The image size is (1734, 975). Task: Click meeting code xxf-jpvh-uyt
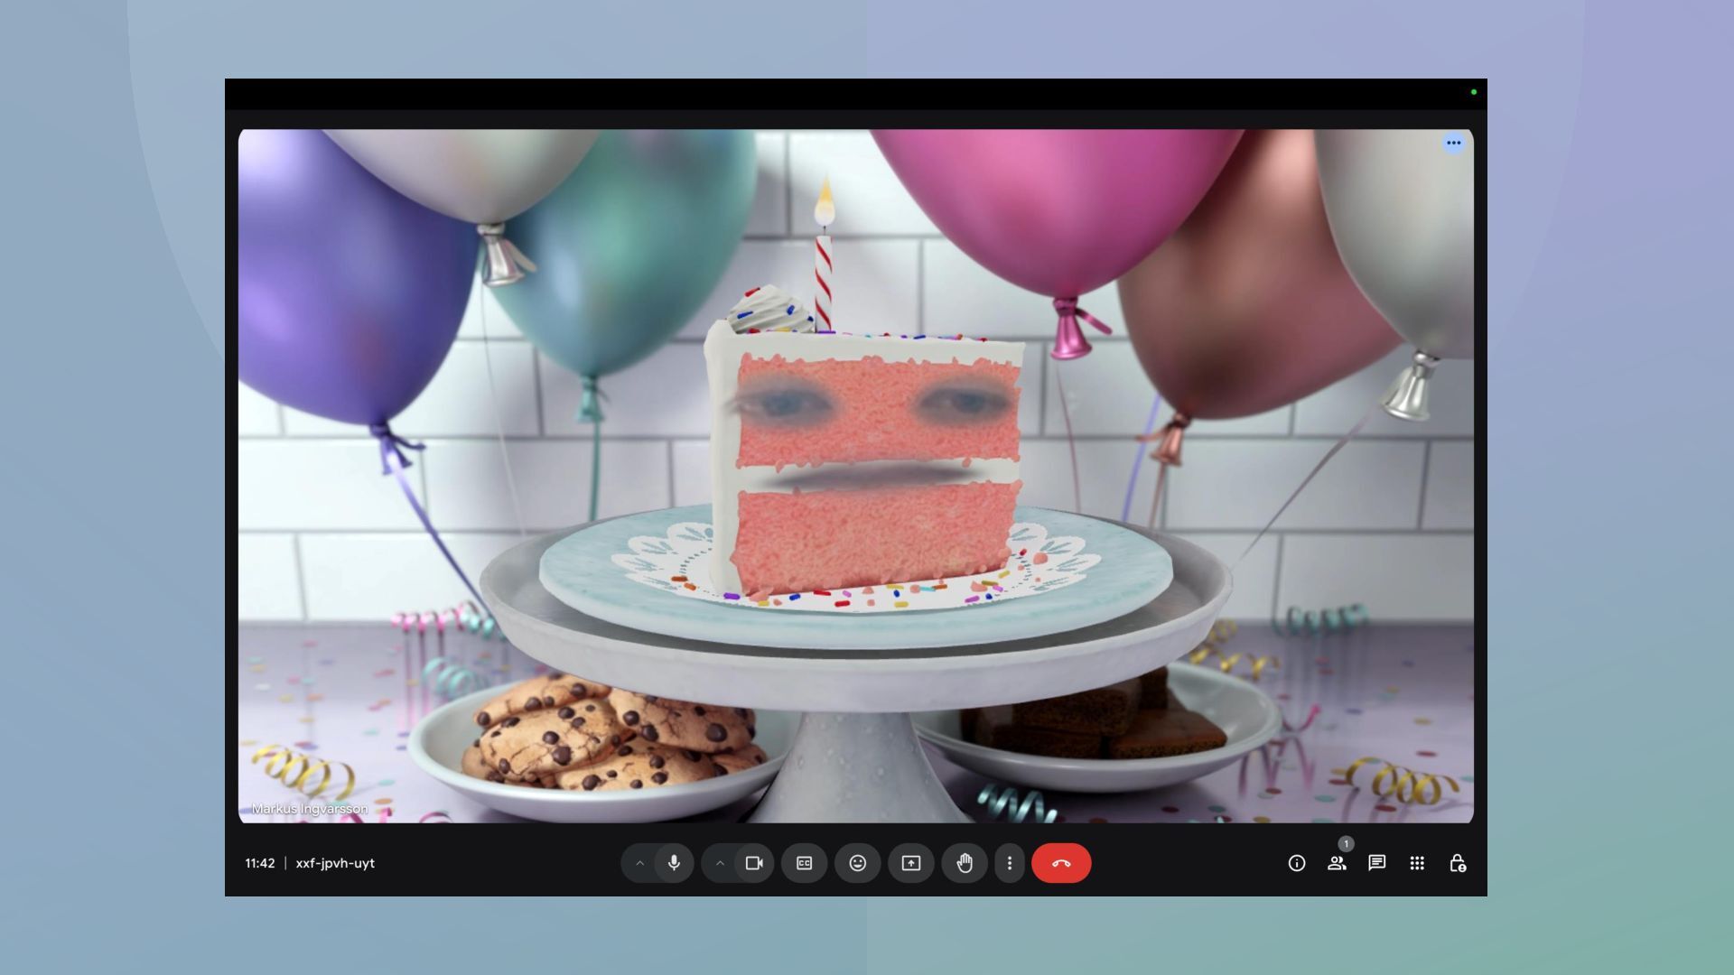[335, 863]
